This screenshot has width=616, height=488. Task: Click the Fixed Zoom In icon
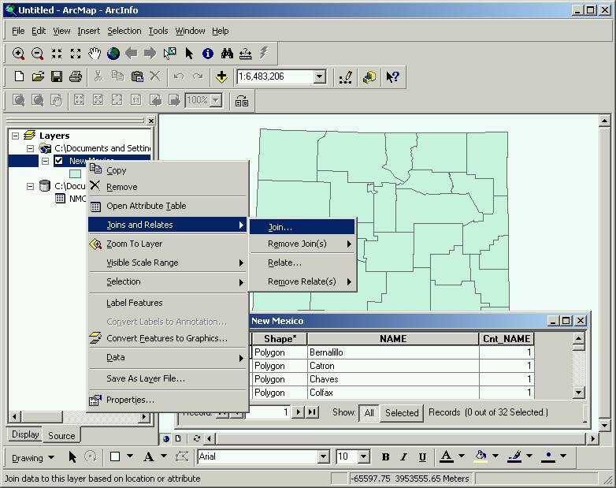coord(57,54)
